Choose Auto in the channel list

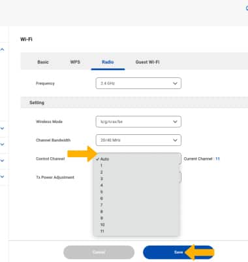[136, 159]
